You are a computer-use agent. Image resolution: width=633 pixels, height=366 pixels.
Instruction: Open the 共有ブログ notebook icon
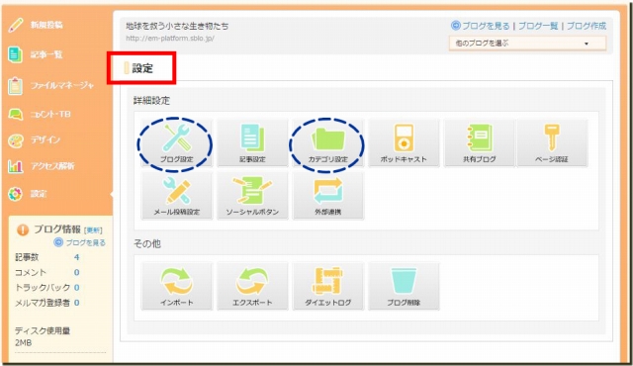point(479,142)
